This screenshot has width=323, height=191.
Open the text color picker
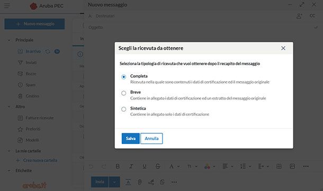[x=210, y=166]
